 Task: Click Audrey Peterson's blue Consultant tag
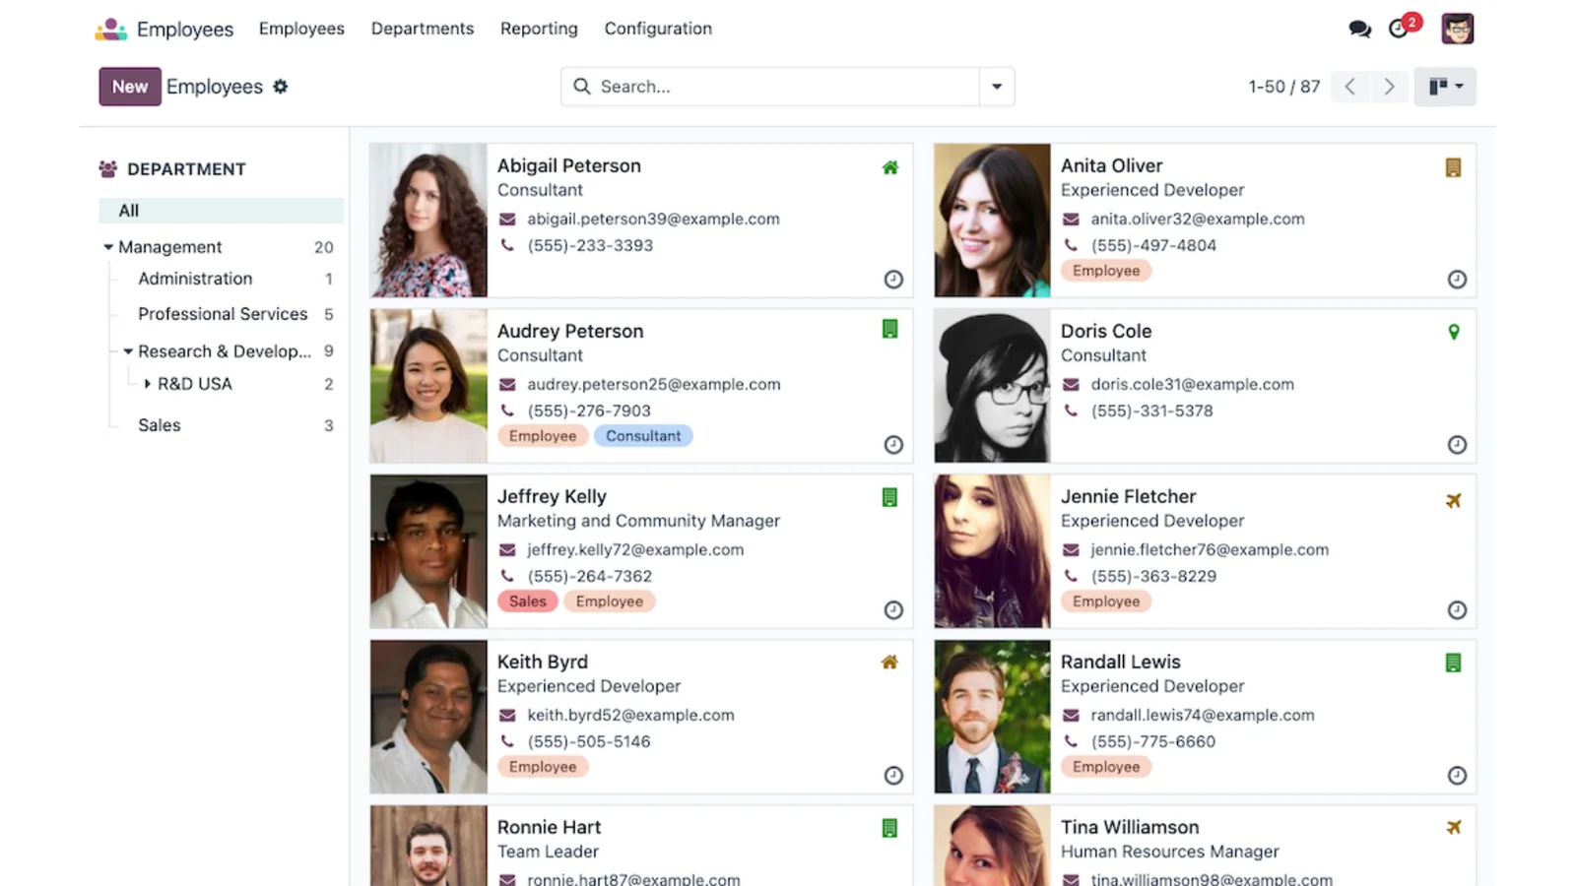coord(643,436)
